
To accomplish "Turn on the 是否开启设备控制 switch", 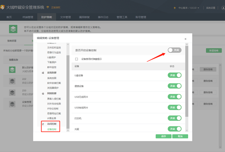I will click(175, 50).
